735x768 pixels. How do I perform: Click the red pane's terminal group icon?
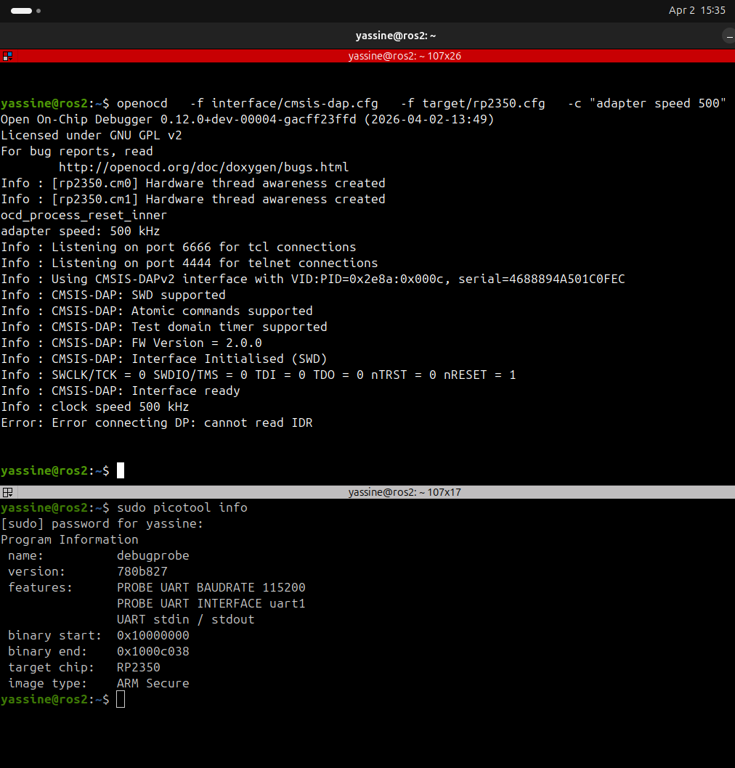[7, 56]
